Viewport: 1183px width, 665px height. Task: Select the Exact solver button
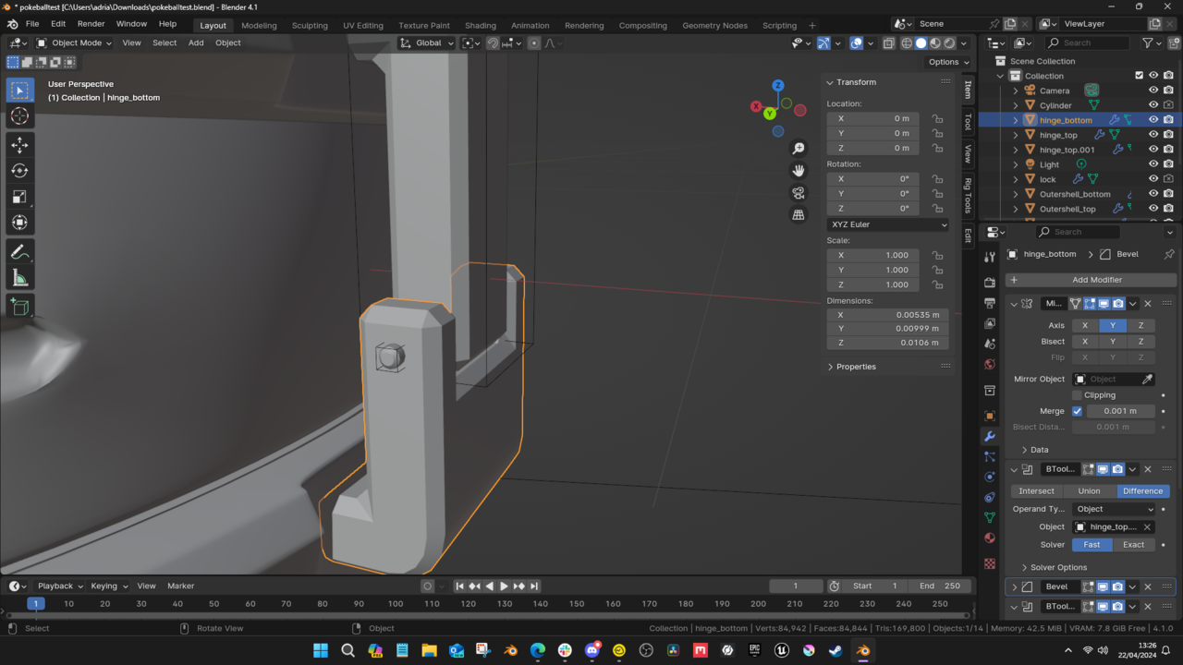pos(1133,545)
